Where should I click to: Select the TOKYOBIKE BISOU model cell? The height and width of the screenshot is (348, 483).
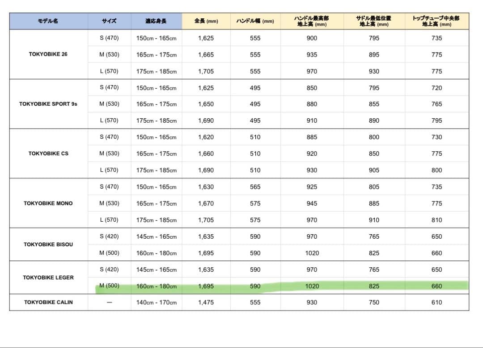[x=48, y=244]
